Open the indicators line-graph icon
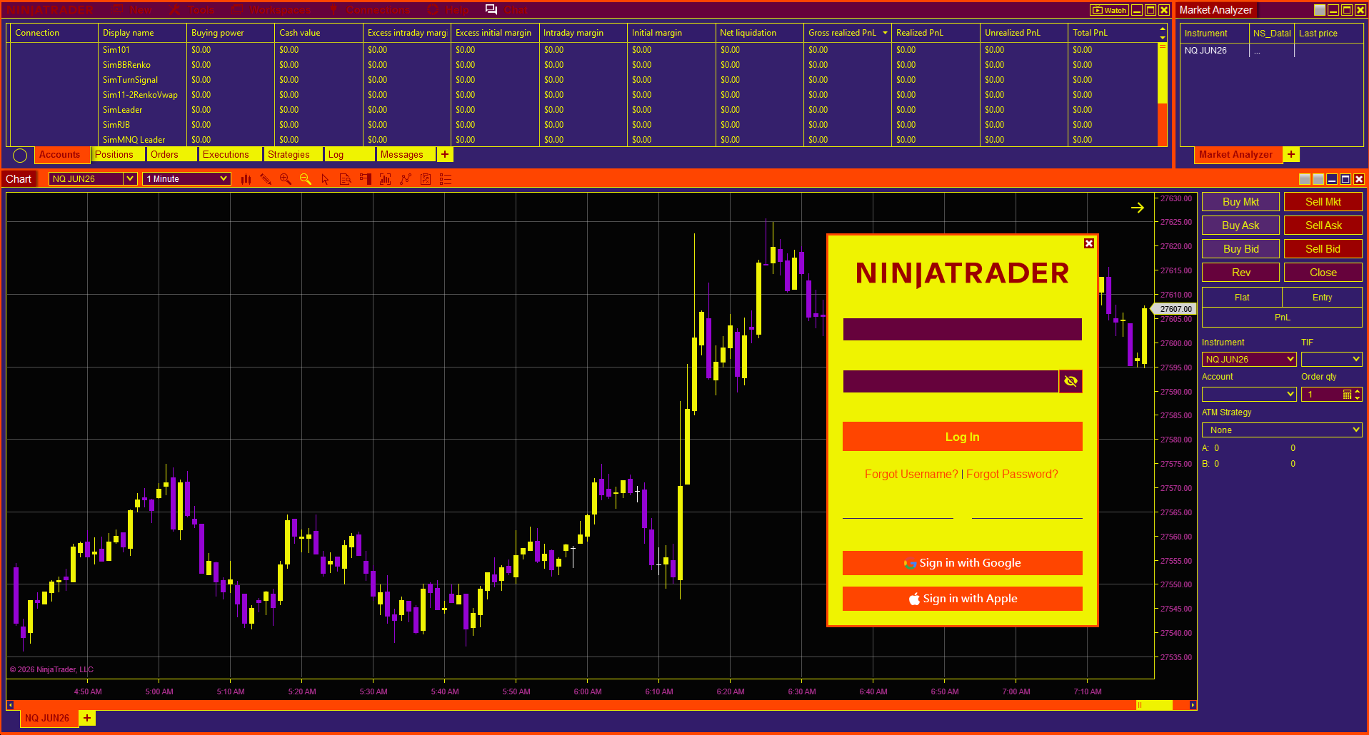 point(406,179)
